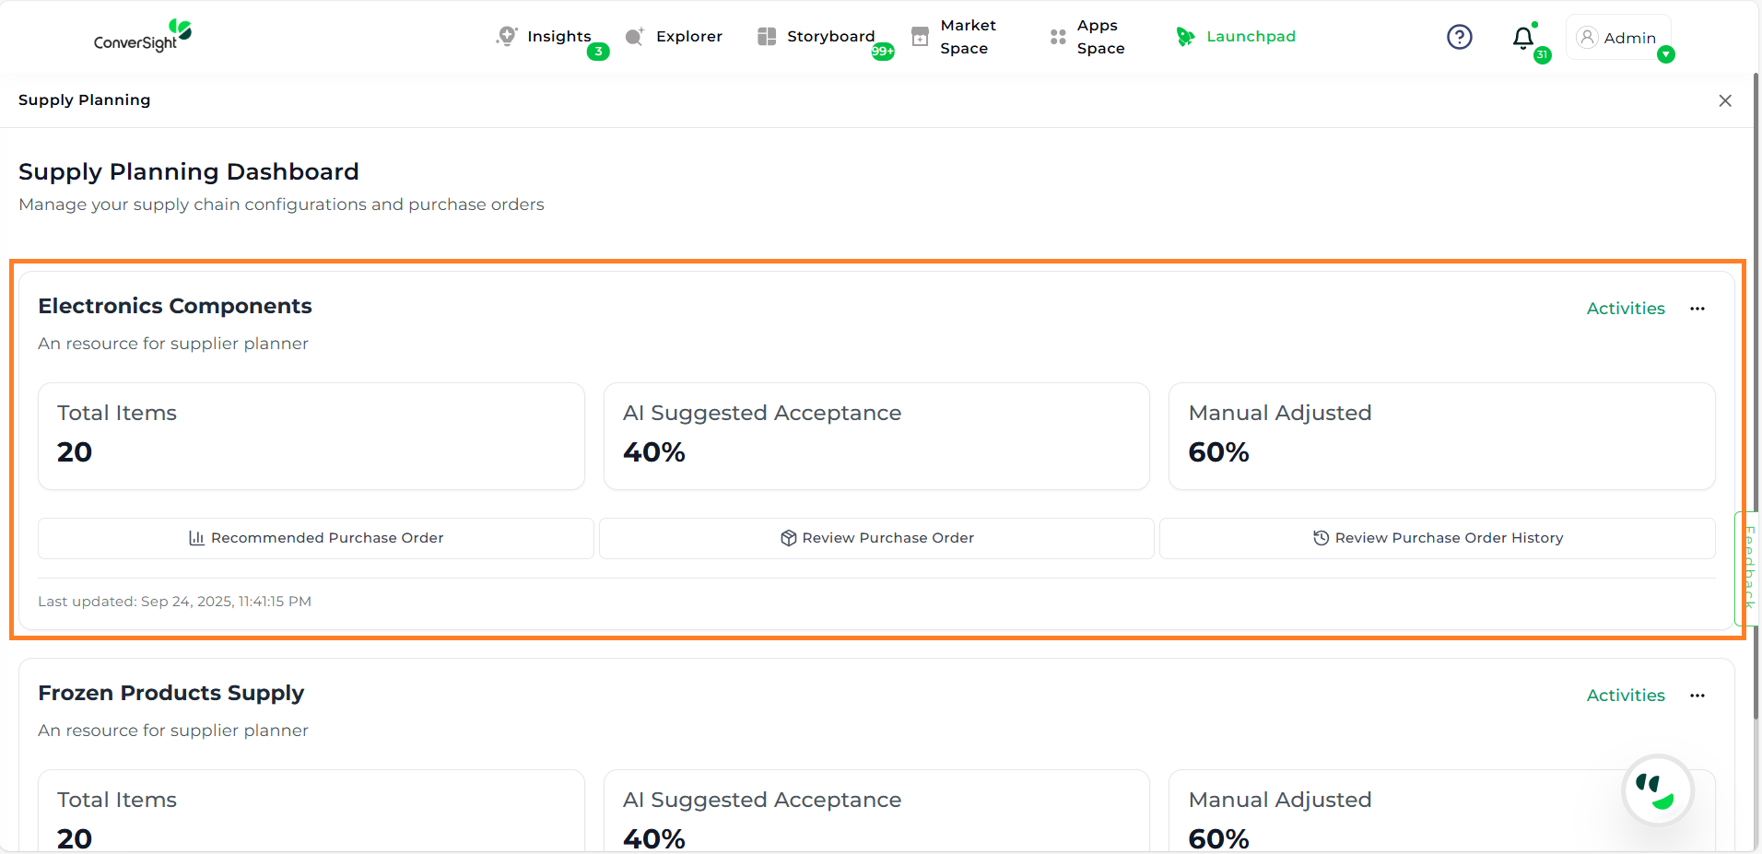Viewport: 1762px width, 854px height.
Task: Click the ConverSight logo
Action: [x=143, y=37]
